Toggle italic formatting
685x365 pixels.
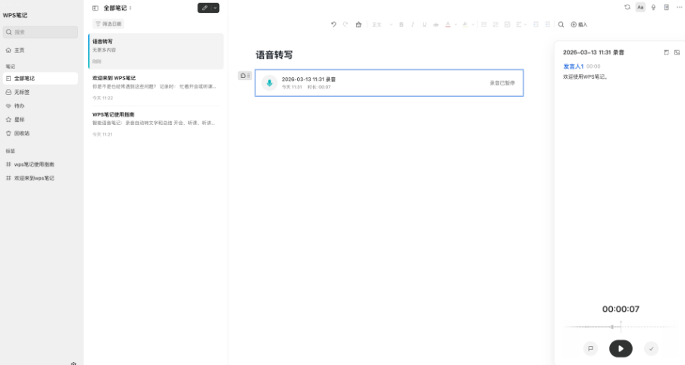412,24
